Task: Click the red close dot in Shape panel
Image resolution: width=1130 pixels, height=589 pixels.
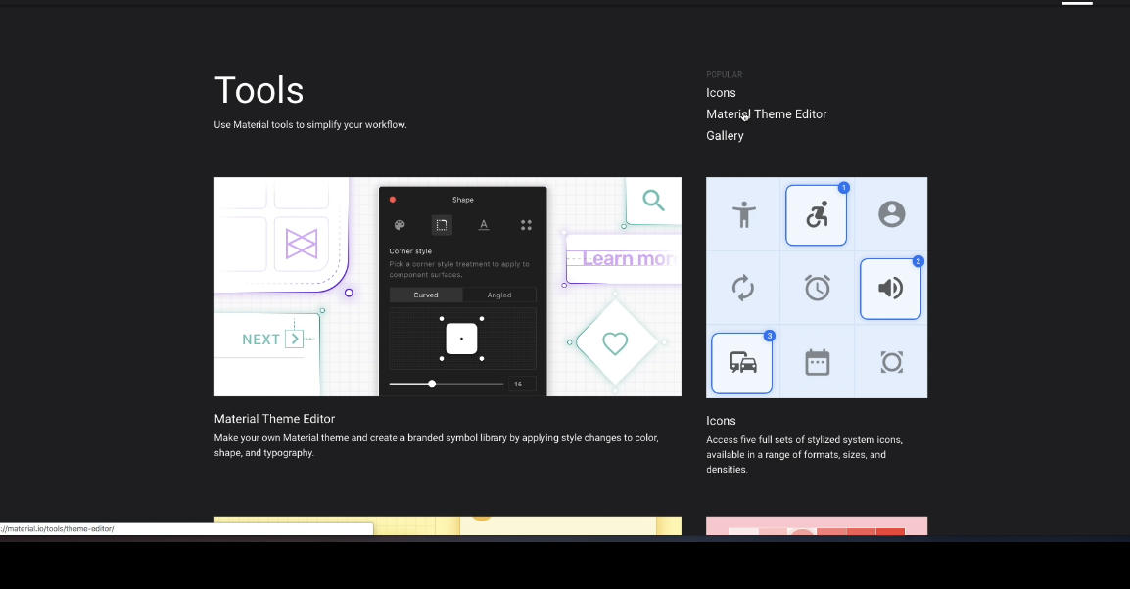Action: pos(393,200)
